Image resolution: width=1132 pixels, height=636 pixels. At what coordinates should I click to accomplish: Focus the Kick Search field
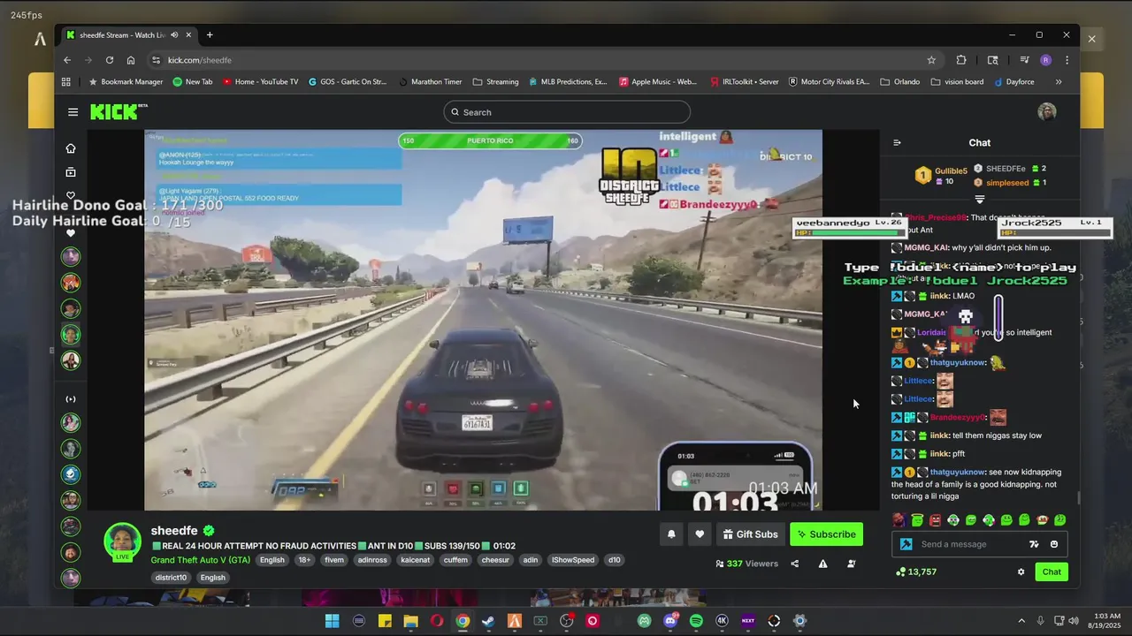(x=567, y=112)
